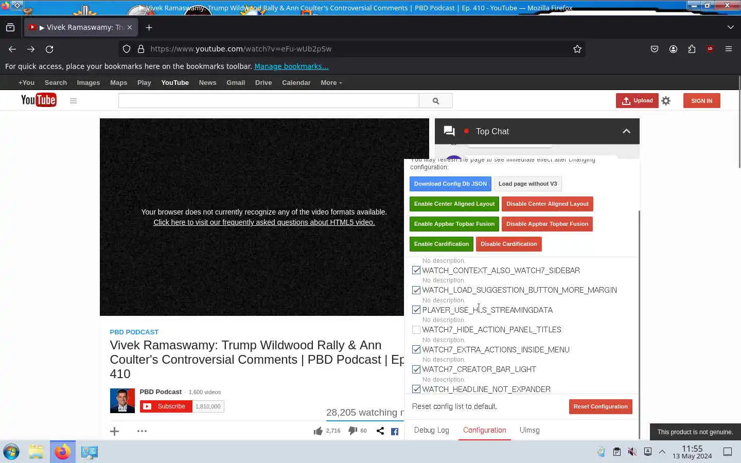This screenshot has height=463, width=741.
Task: Toggle WATCH_CONTEXT_ALSO_WATCH7_SIDEBAR checkbox
Action: tap(416, 270)
